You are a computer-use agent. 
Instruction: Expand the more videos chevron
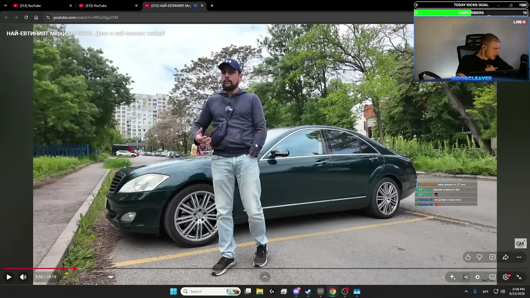pyautogui.click(x=265, y=277)
